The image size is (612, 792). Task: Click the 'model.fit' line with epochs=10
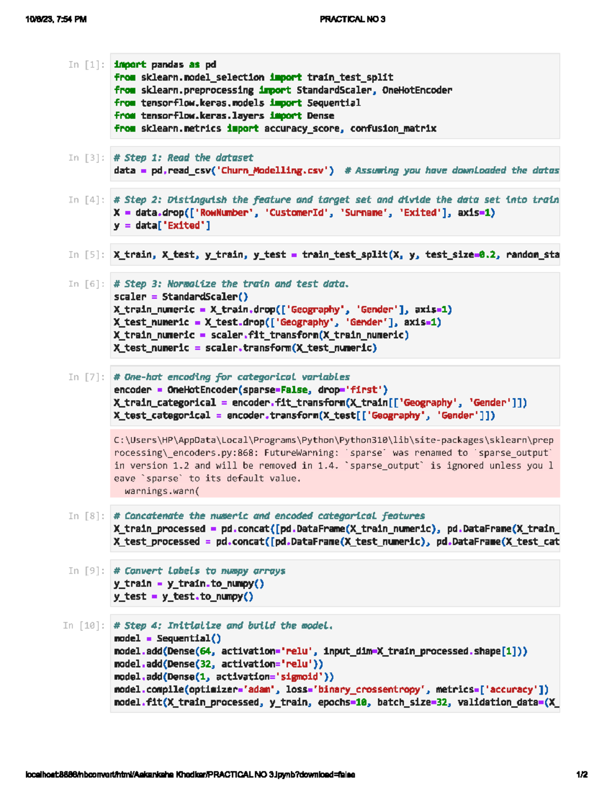[x=337, y=702]
